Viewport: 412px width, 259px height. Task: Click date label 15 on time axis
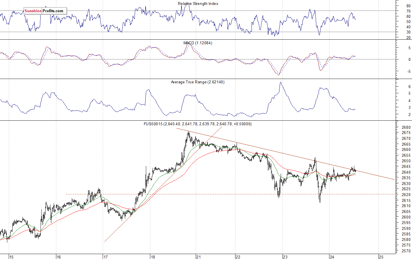[x=11, y=257]
